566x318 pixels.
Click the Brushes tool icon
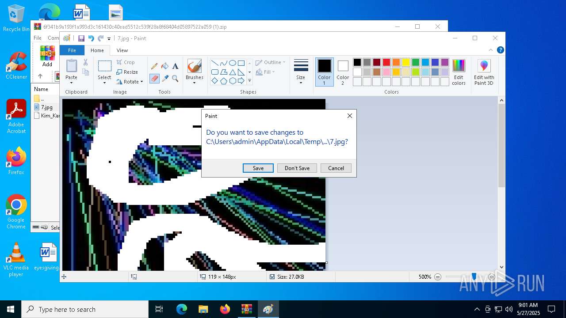pyautogui.click(x=194, y=66)
